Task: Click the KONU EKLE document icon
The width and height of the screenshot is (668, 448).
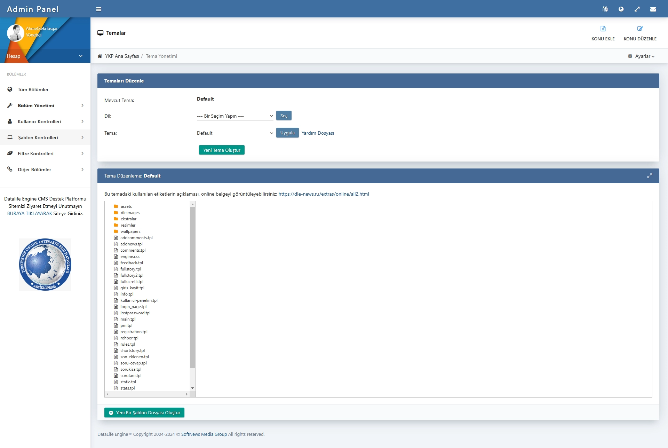Action: [603, 29]
